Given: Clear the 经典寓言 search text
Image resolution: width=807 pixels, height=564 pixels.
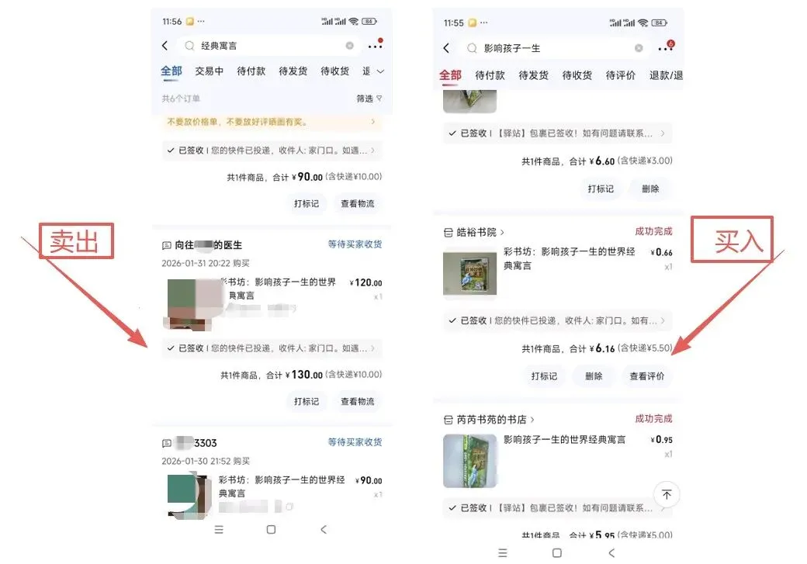Looking at the screenshot, I should point(349,46).
